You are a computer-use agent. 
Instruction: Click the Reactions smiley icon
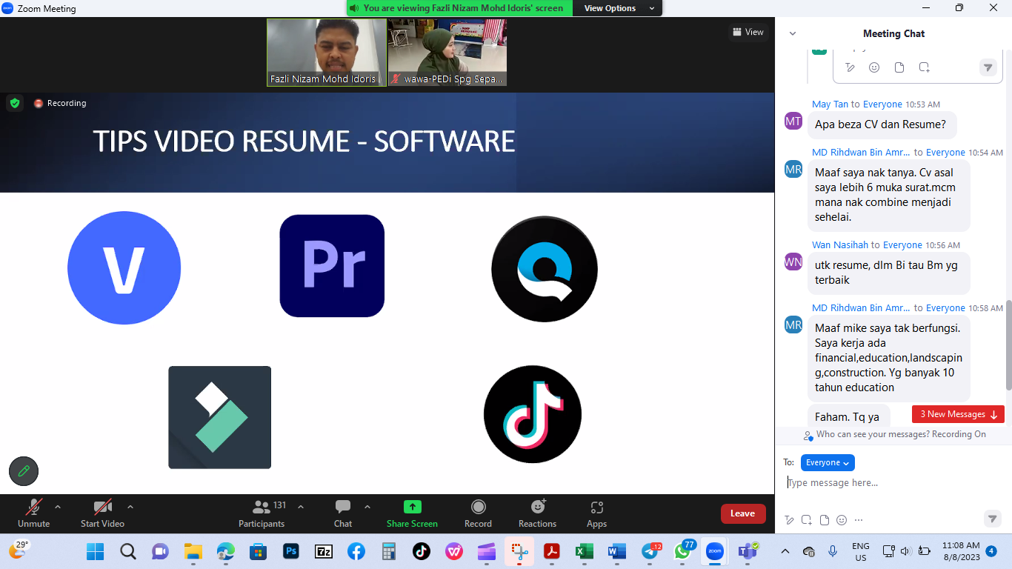538,508
